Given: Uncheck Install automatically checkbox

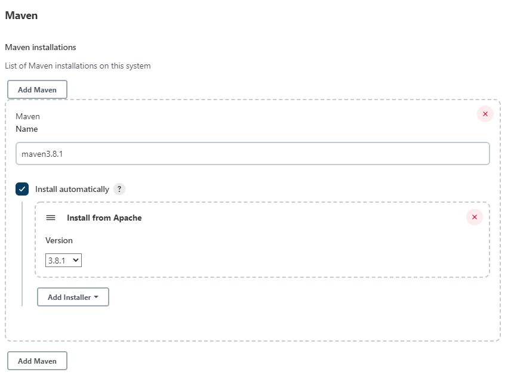Looking at the screenshot, I should (22, 189).
